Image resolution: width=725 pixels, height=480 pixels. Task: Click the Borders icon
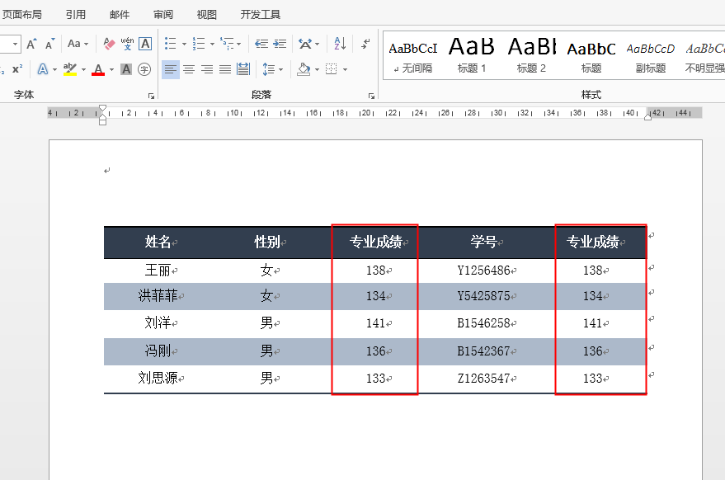click(331, 69)
